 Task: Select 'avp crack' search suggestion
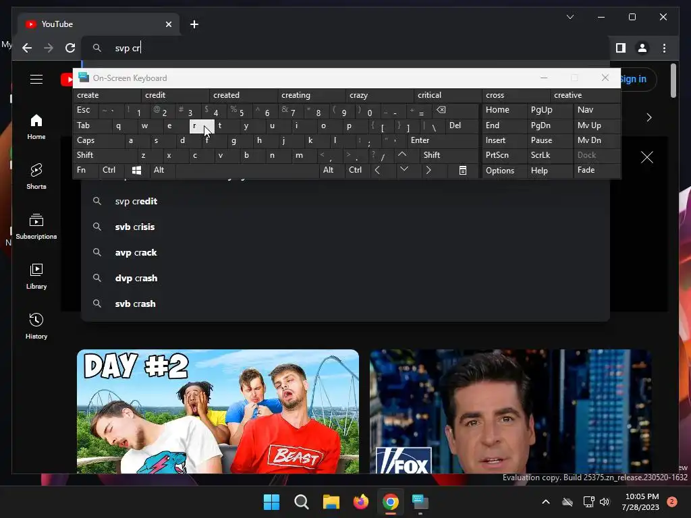(345, 252)
